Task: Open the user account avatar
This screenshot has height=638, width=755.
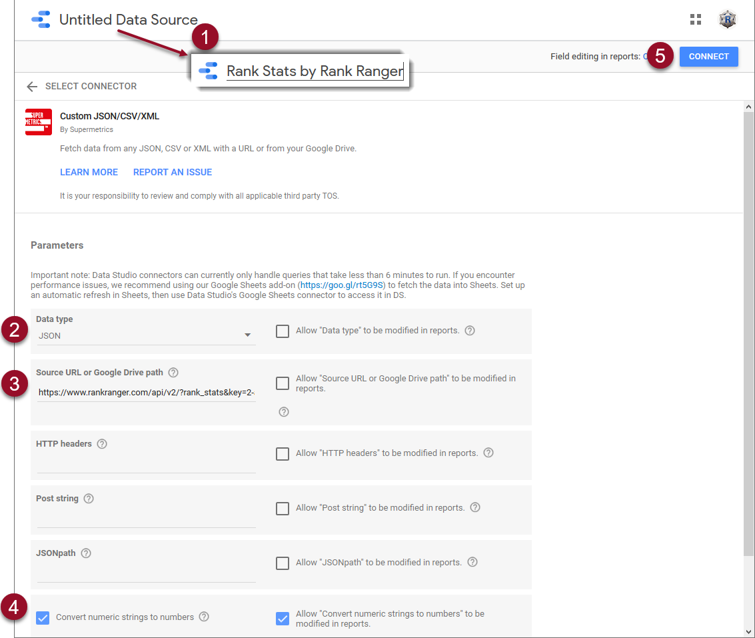Action: (727, 19)
